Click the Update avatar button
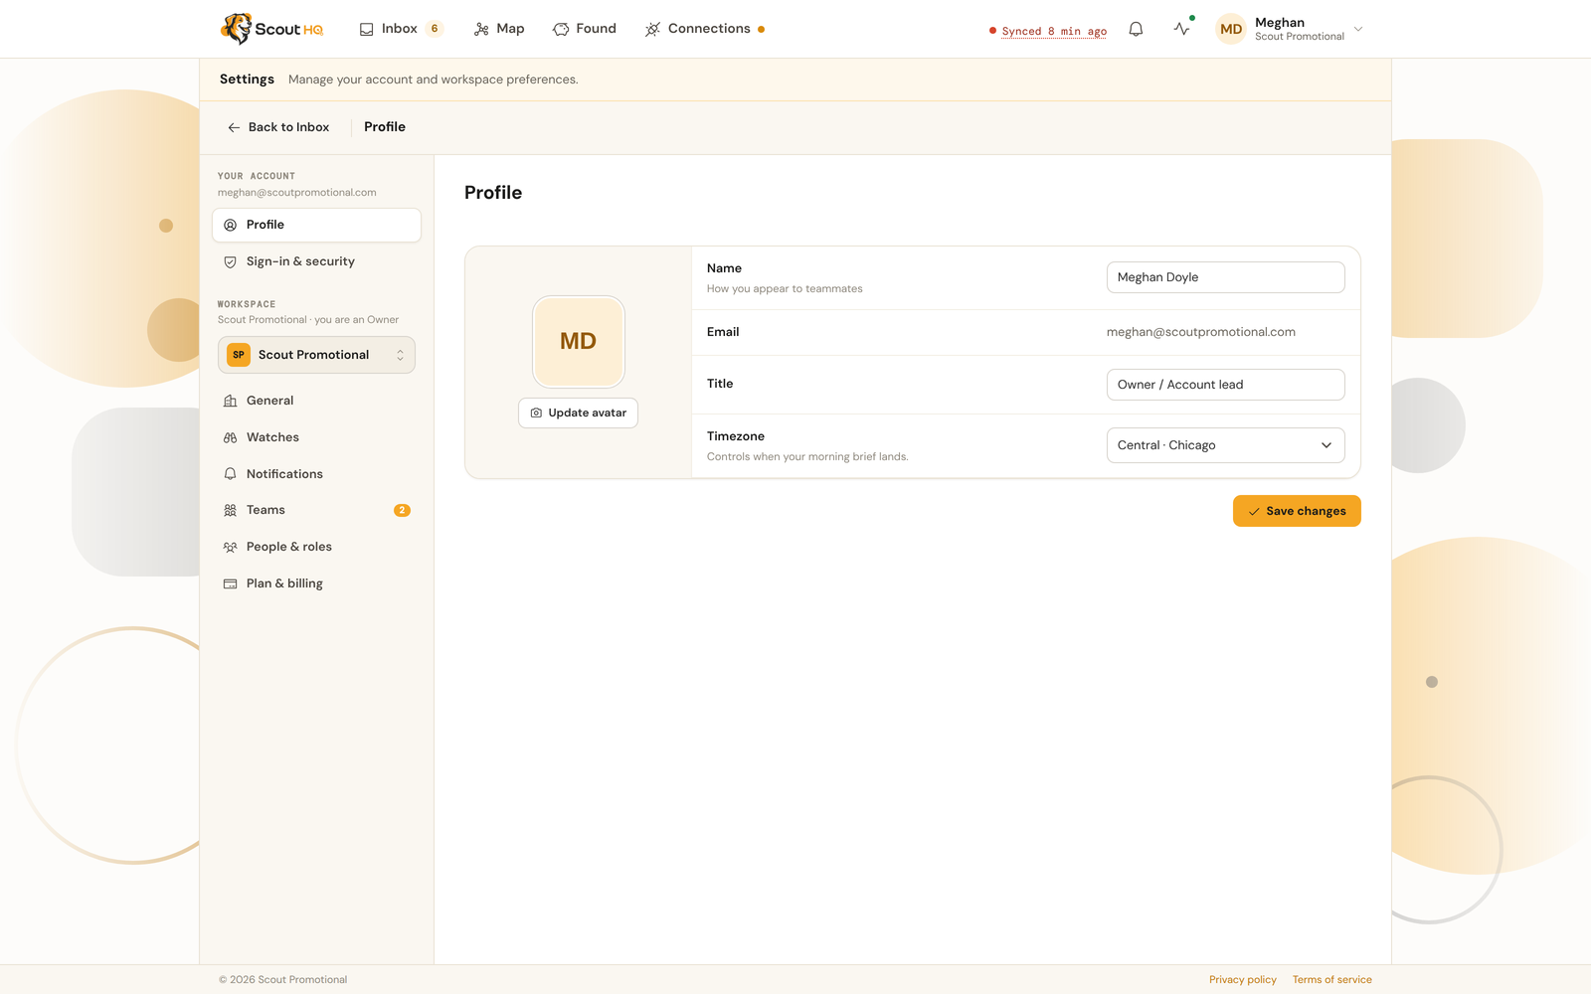The height and width of the screenshot is (994, 1591). pos(578,413)
